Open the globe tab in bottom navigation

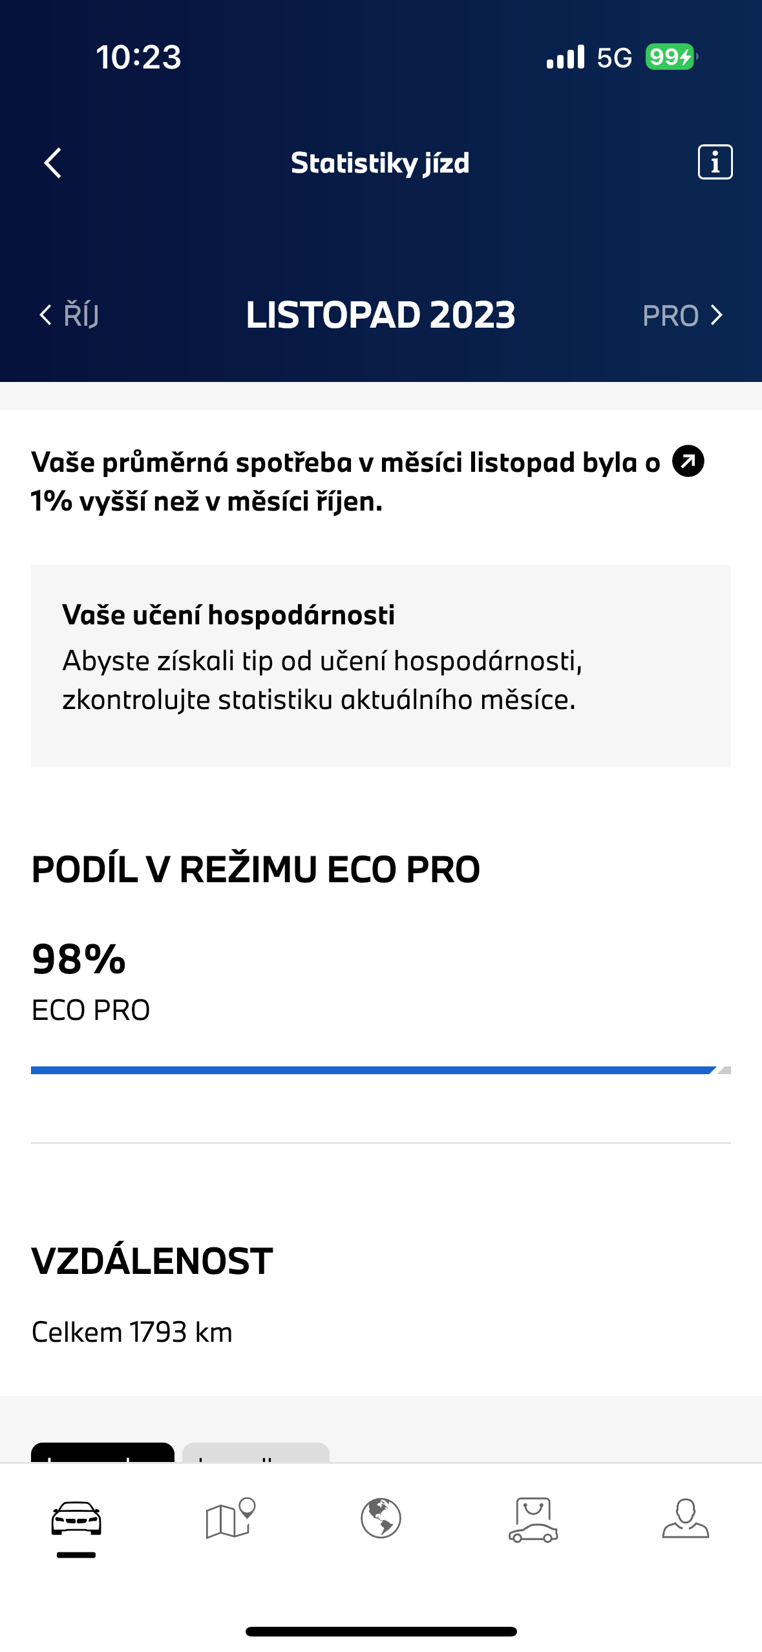coord(381,1519)
